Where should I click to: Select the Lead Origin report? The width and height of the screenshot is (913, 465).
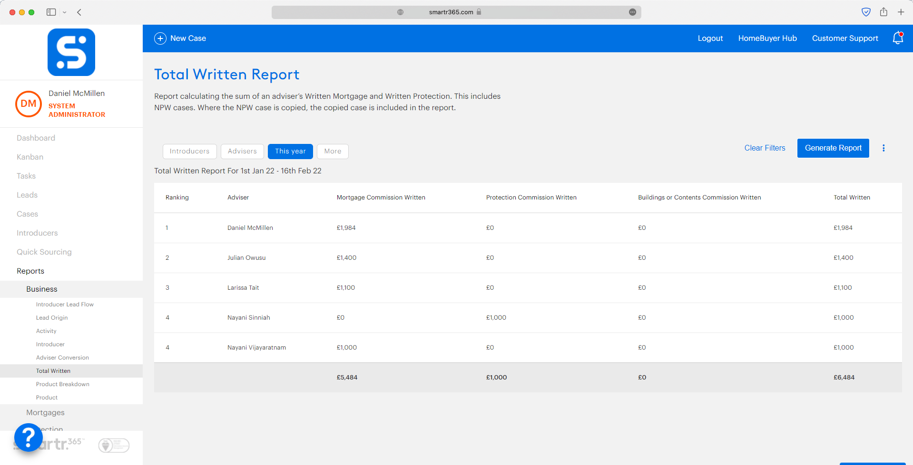coord(52,318)
